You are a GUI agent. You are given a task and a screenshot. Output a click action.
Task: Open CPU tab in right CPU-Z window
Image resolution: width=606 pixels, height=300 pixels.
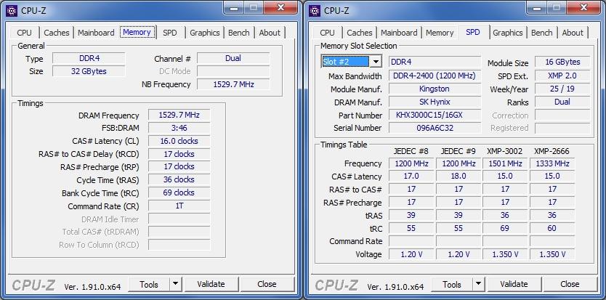click(x=328, y=33)
